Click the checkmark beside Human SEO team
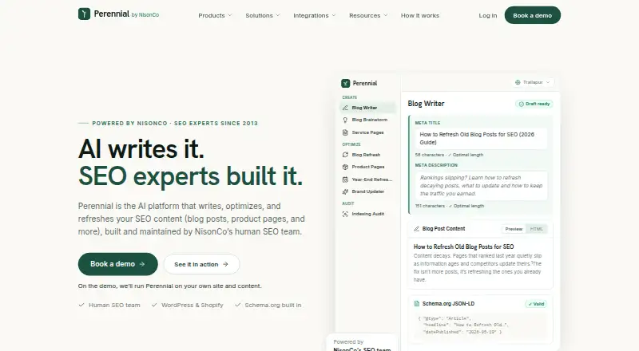The image size is (639, 351). 81,305
